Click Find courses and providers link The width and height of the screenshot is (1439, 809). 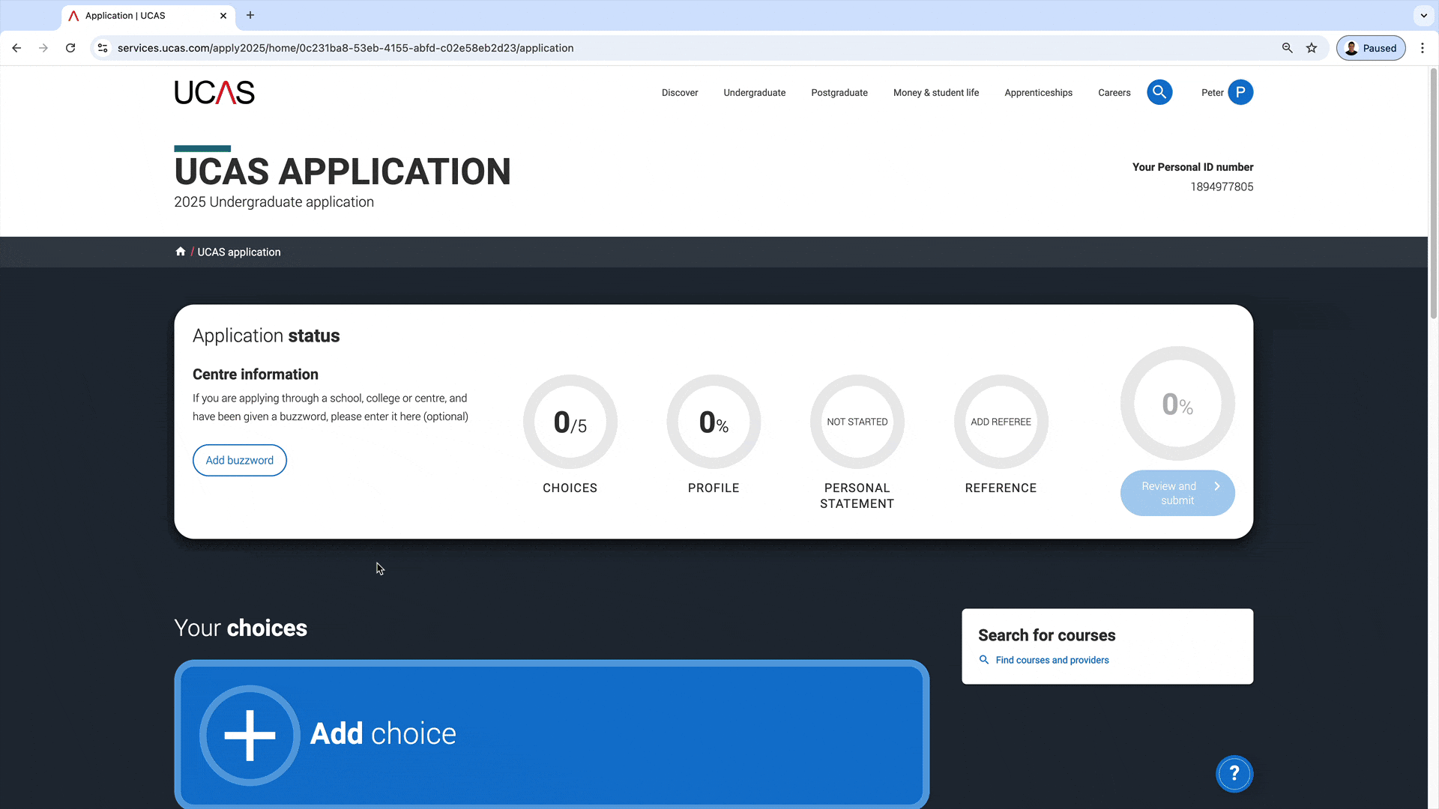pyautogui.click(x=1052, y=660)
